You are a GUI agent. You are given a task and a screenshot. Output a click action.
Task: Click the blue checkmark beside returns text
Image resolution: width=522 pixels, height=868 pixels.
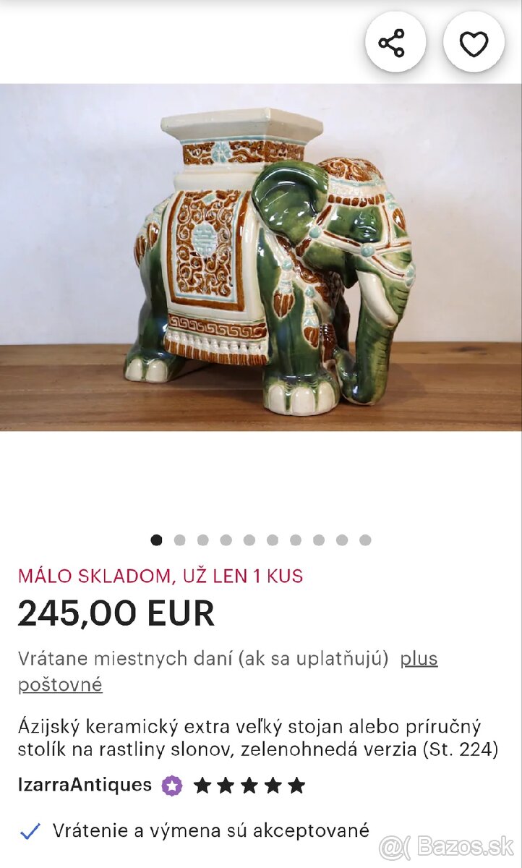coord(30,831)
